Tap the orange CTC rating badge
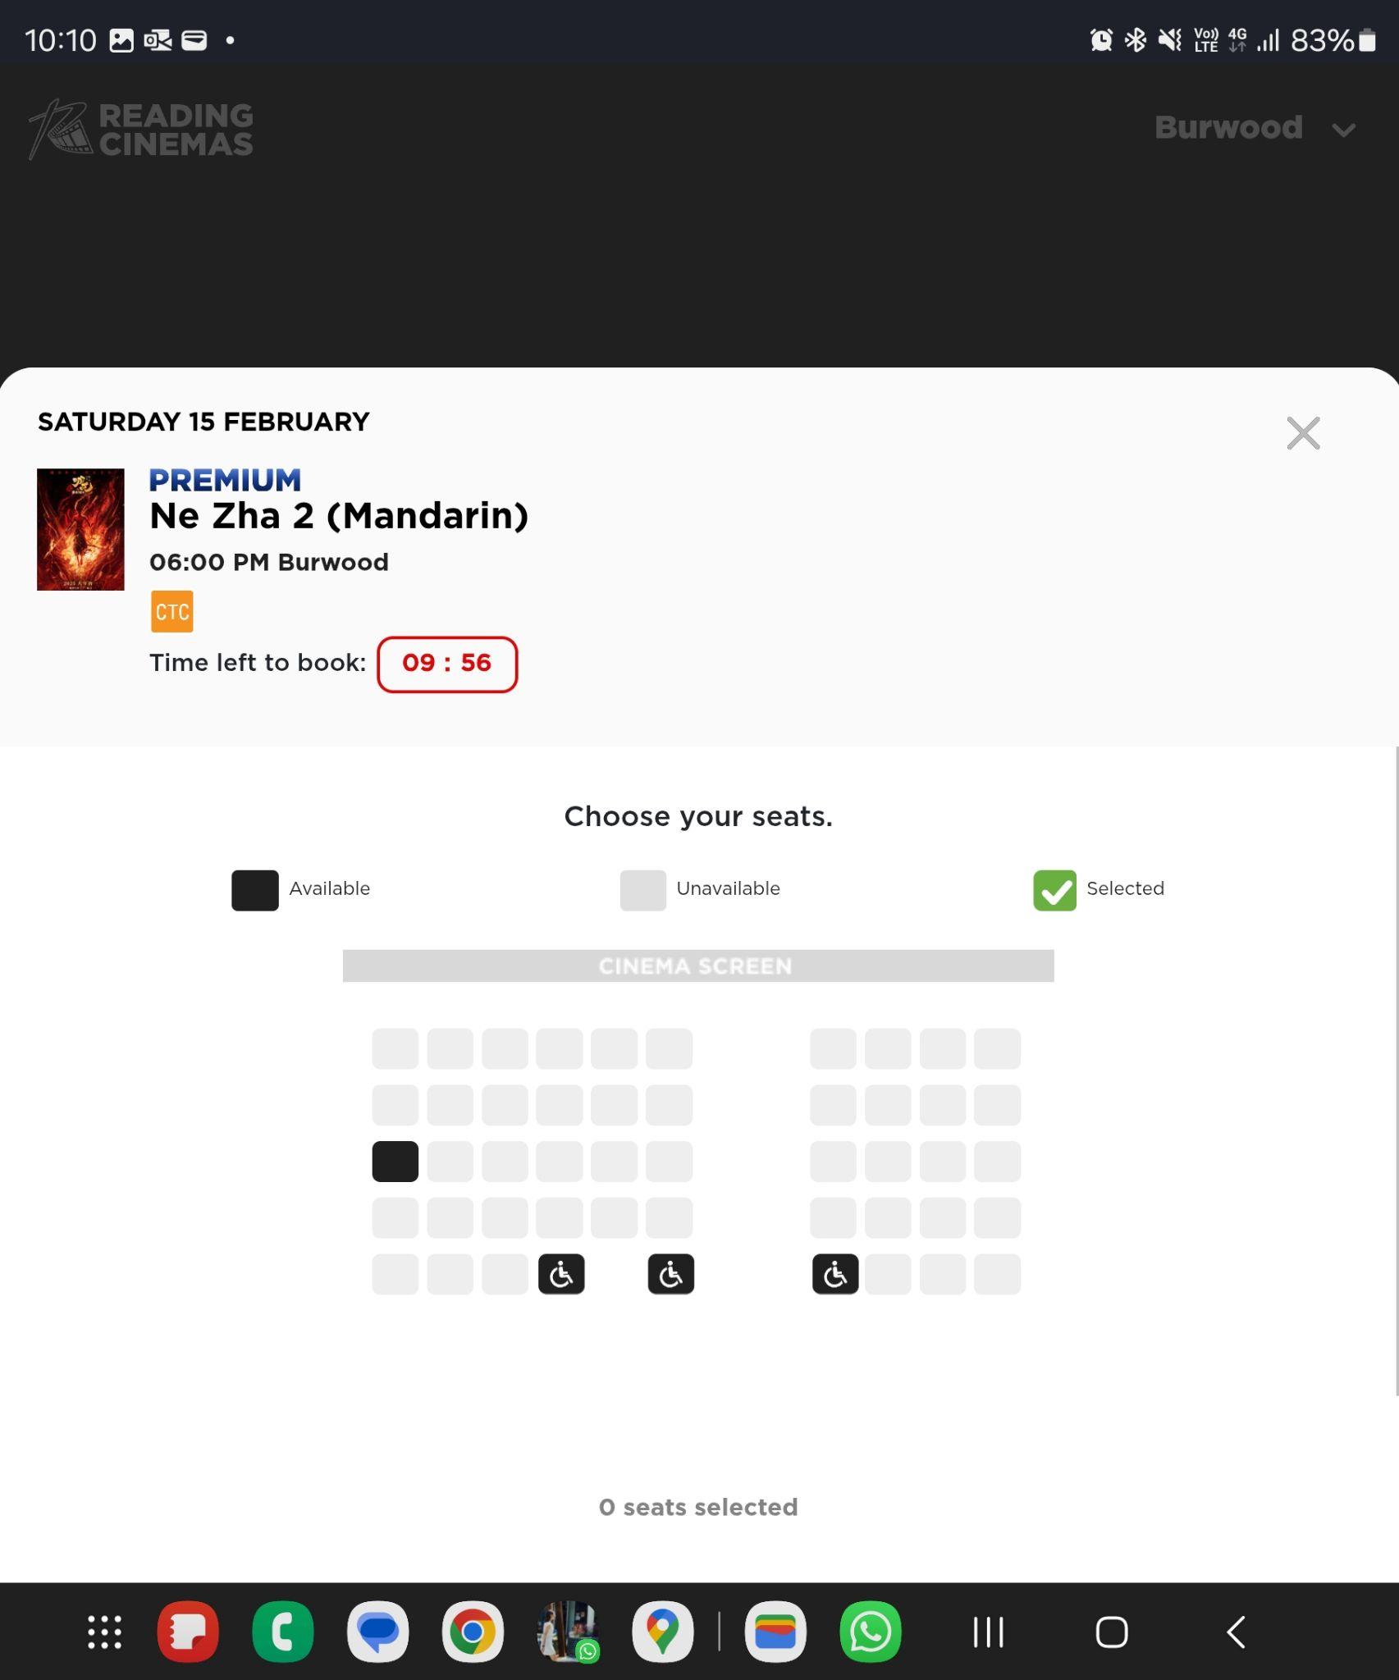The image size is (1399, 1680). pos(171,612)
